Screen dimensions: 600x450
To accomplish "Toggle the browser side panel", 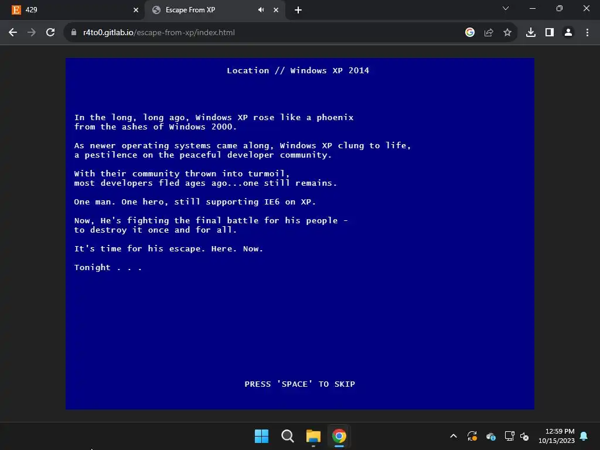I will click(550, 33).
